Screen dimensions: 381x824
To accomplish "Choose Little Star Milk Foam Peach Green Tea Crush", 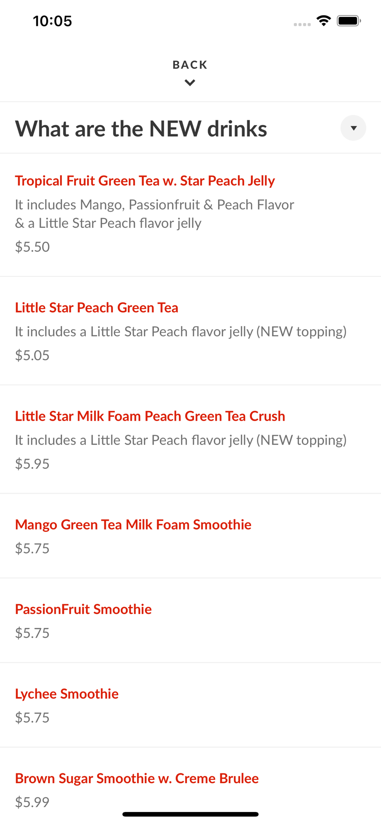I will (x=150, y=416).
